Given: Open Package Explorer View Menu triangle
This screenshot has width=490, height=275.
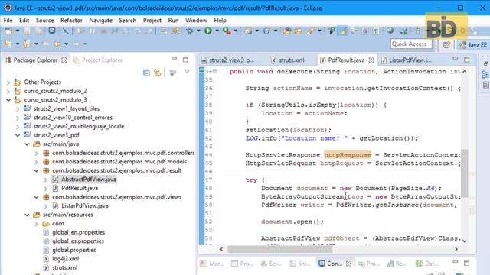Looking at the screenshot, I should coord(187,72).
